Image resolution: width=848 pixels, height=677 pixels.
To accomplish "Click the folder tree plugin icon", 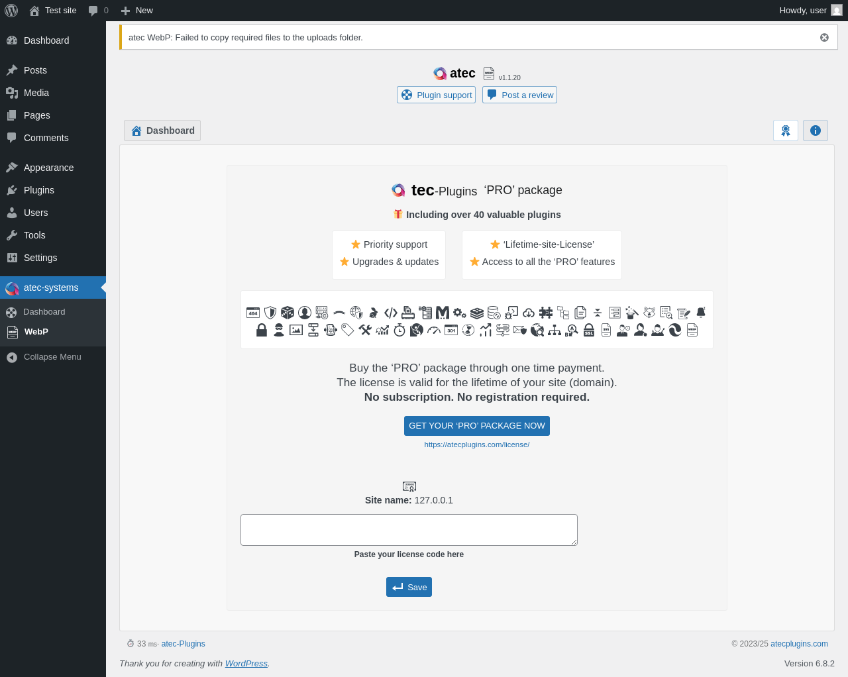I will point(563,313).
